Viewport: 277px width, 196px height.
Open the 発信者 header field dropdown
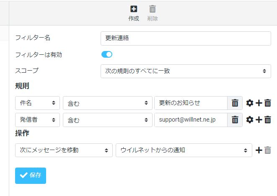(x=37, y=120)
